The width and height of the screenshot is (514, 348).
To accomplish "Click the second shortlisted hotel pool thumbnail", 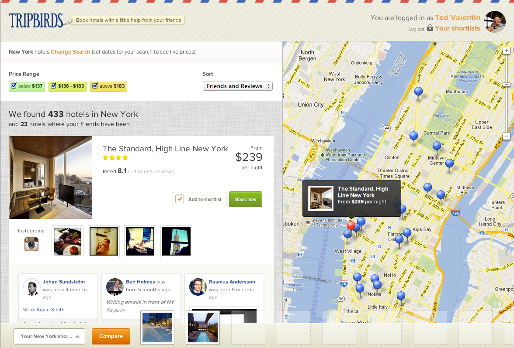I will tap(203, 328).
